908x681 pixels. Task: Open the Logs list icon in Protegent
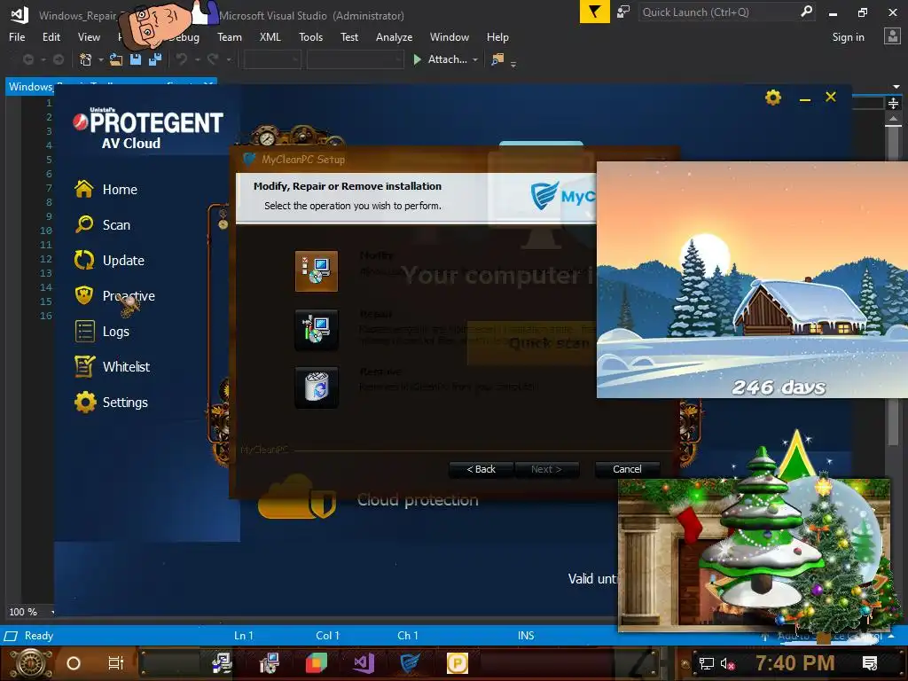click(84, 332)
